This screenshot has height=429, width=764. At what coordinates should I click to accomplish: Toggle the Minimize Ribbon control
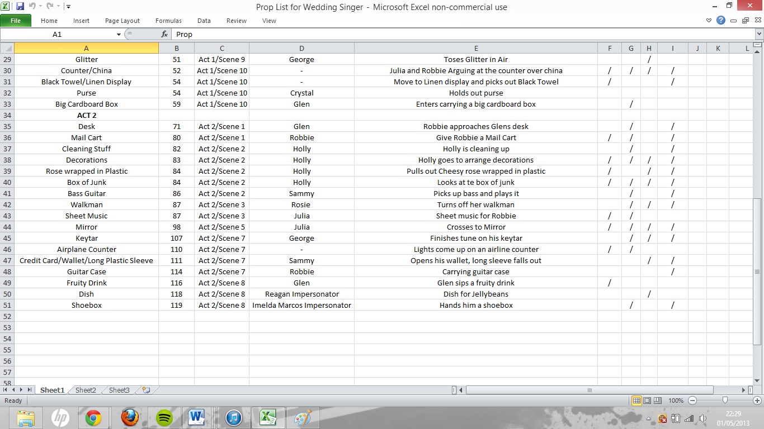[x=709, y=20]
